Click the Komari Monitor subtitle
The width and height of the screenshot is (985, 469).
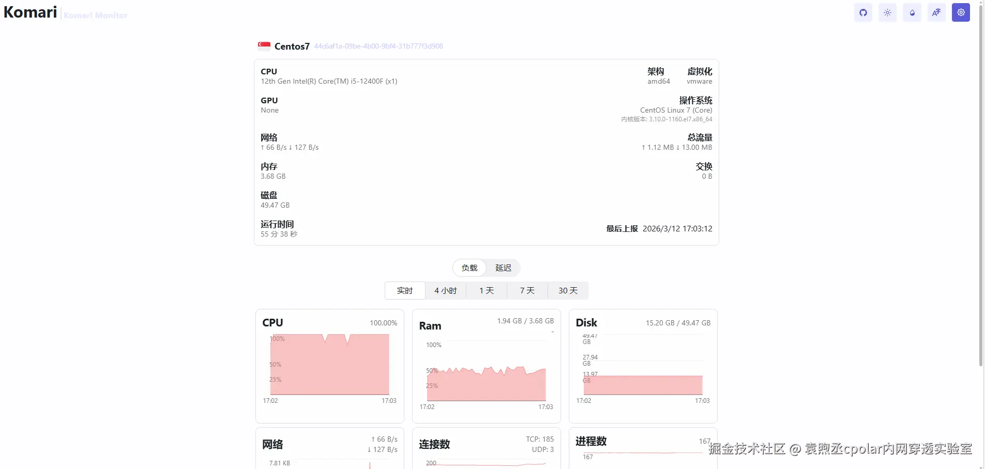pos(96,15)
